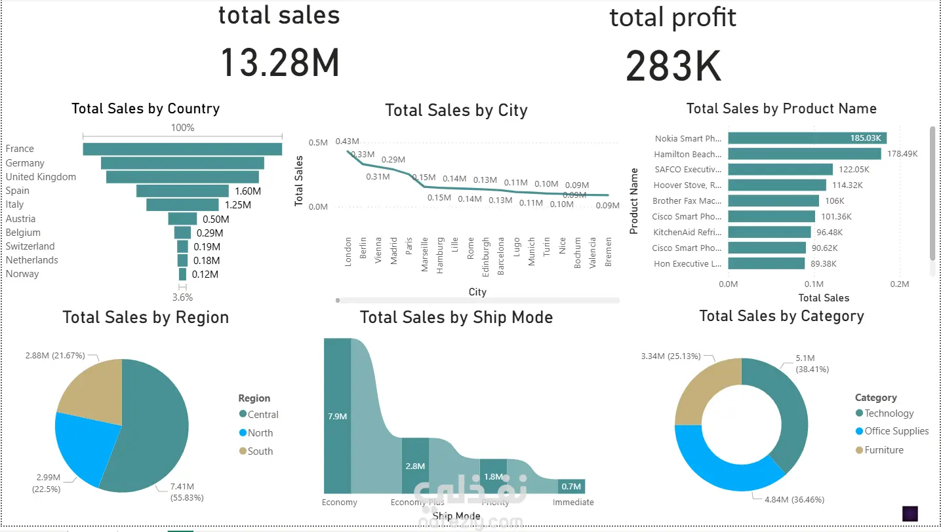
Task: Click the 2.88M (21.67%) data label
Action: [x=56, y=355]
